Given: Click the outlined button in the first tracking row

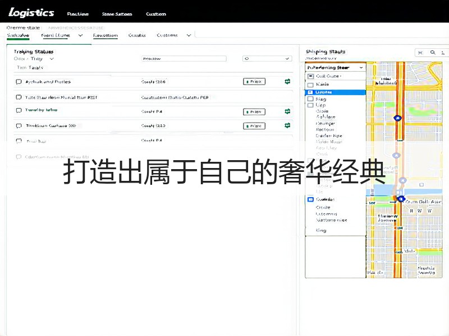Looking at the screenshot, I should (254, 81).
